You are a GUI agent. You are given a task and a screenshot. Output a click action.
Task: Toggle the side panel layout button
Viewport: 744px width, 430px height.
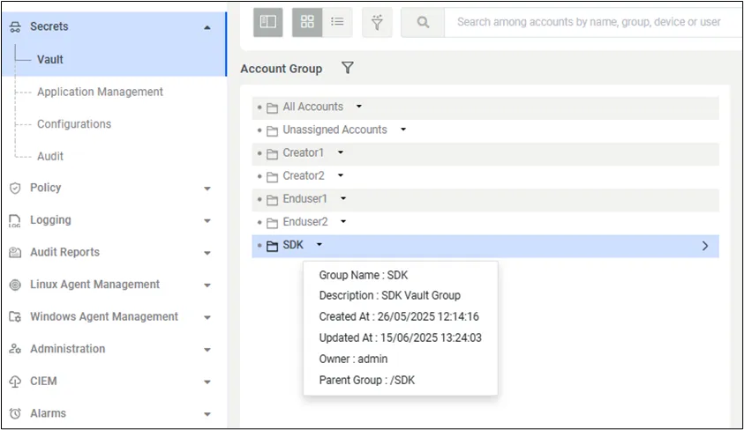(268, 22)
